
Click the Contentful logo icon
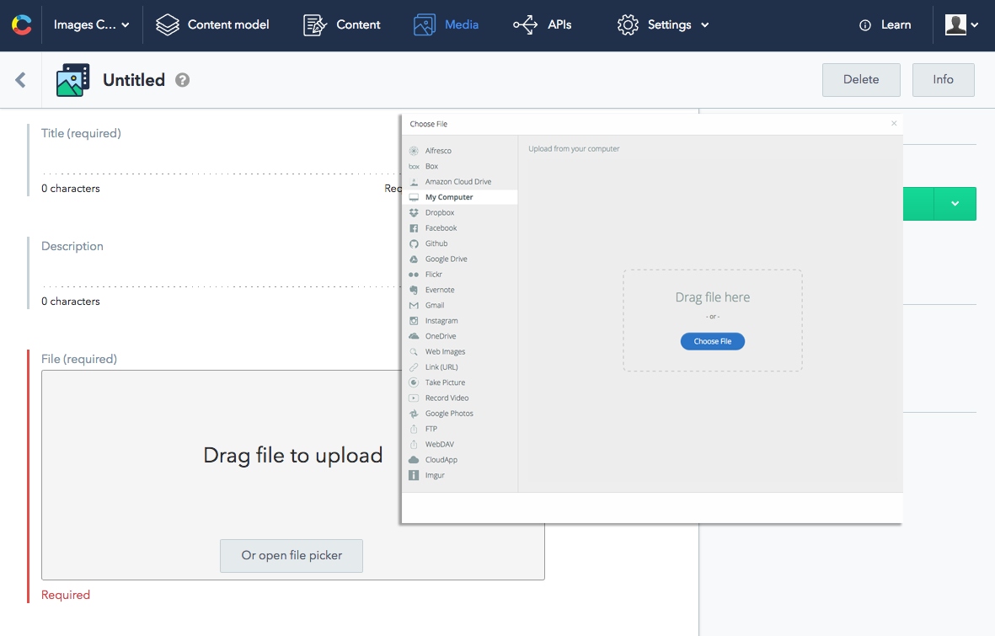coord(21,24)
